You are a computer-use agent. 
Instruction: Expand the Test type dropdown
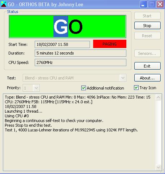(x=123, y=78)
